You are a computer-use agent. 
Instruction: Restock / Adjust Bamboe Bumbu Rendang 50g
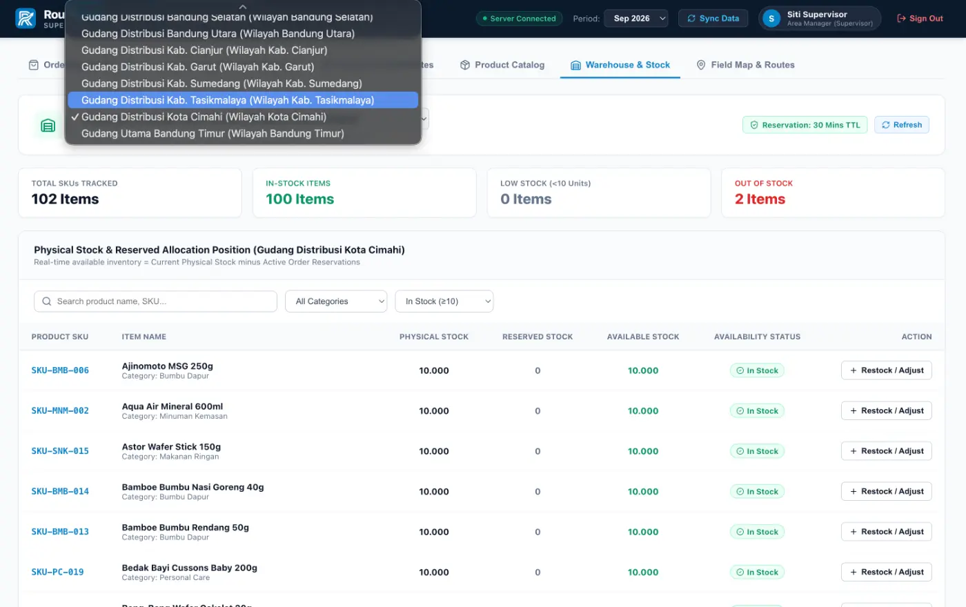click(x=887, y=532)
